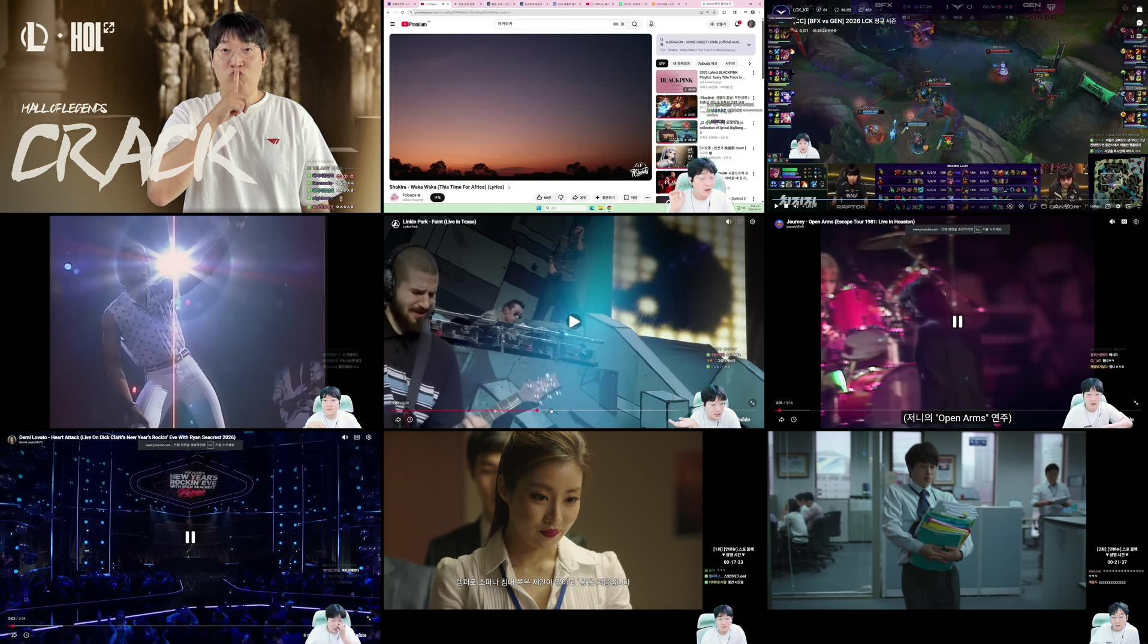Add Linkin Park Faint to Watch Later

tap(410, 419)
